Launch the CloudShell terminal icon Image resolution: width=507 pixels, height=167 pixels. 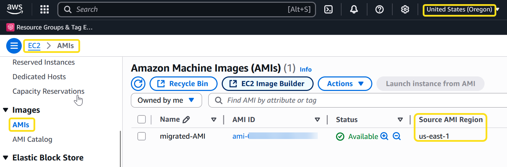(328, 10)
